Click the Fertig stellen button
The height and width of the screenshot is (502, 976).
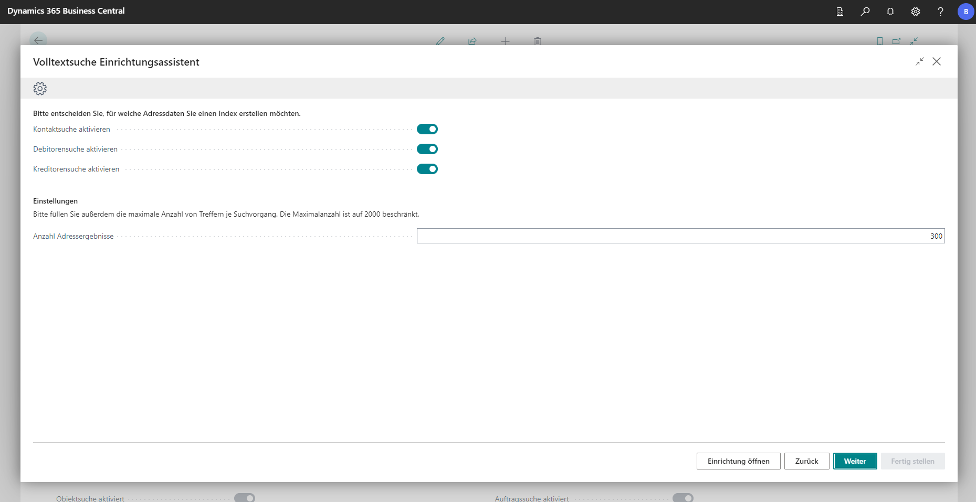[912, 461]
